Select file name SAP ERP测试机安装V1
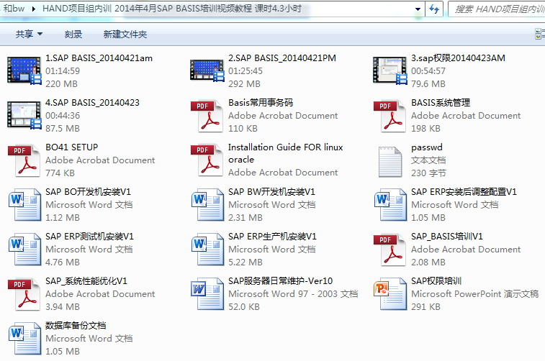545x361 pixels. tap(90, 237)
